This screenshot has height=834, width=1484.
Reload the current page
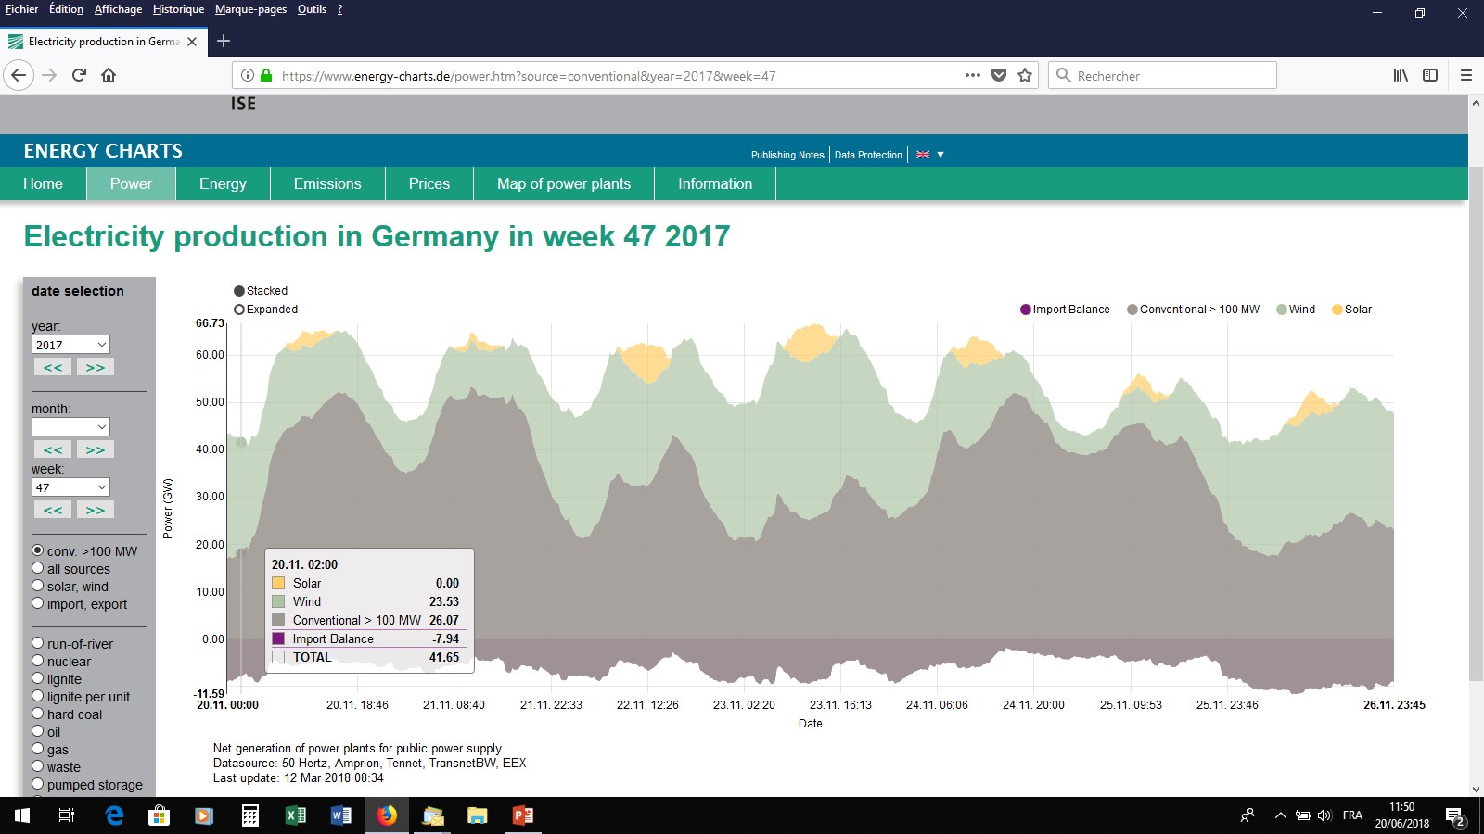tap(79, 75)
